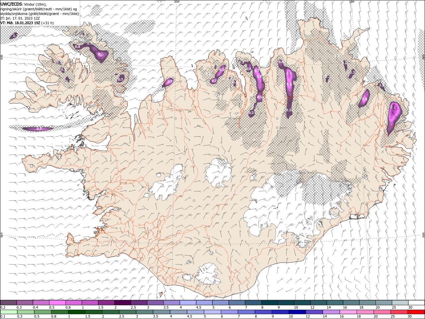Click the 15W longitude label at the top

[352, 2]
